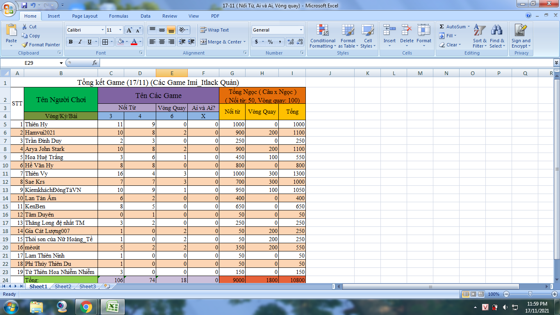Viewport: 560px width, 315px height.
Task: Click the Percent Style icon
Action: coord(270,42)
